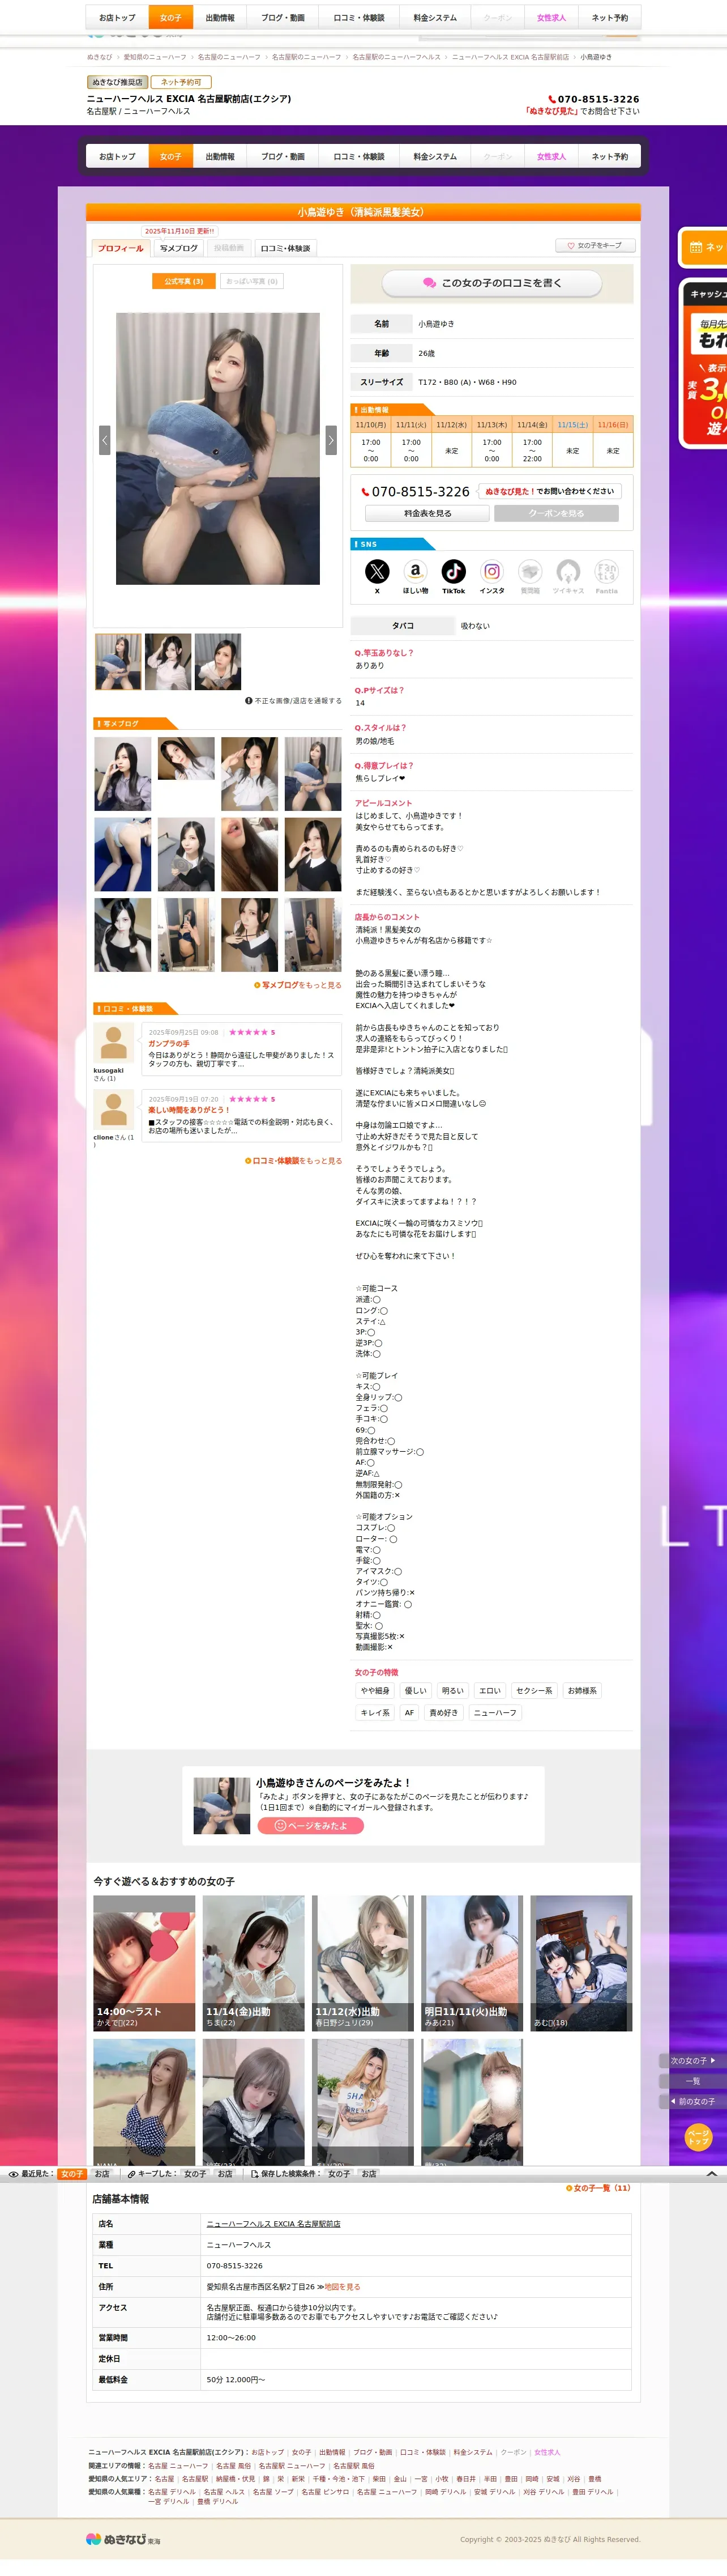Collapse the bottom history bar chevron
727x2576 pixels.
tap(711, 2173)
